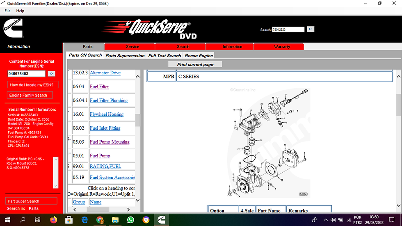Click parts list scroll-up arrow
Image resolution: width=402 pixels, height=226 pixels.
(138, 76)
